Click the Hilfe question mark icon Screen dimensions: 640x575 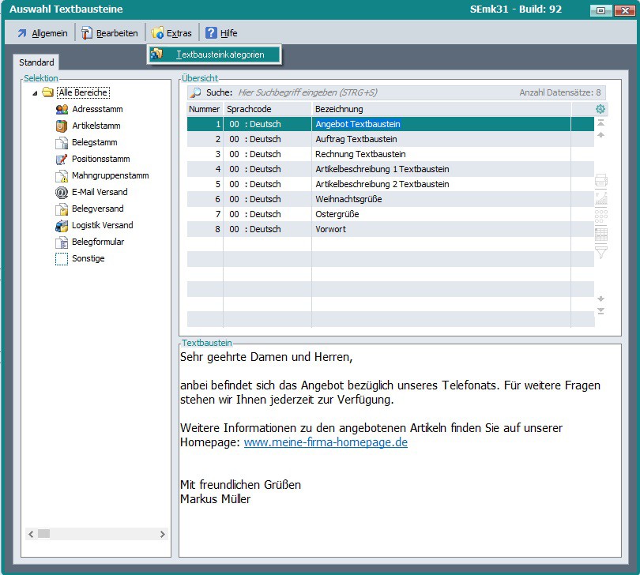coord(211,33)
